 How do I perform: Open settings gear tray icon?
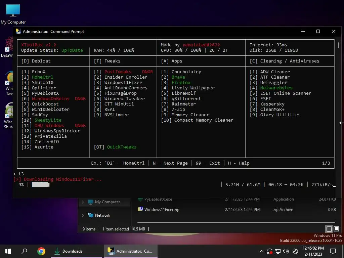tap(295, 251)
